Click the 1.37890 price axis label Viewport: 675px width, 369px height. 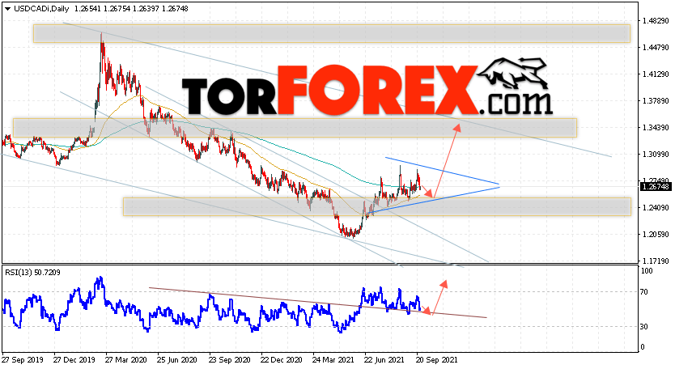point(656,101)
